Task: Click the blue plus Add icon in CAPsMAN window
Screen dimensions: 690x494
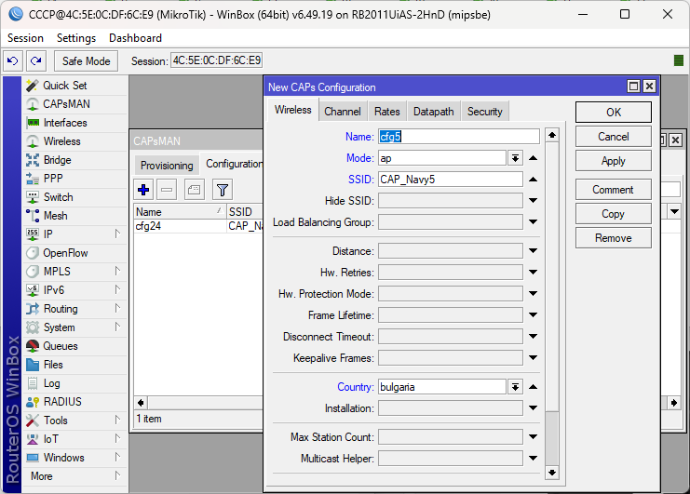Action: tap(143, 190)
